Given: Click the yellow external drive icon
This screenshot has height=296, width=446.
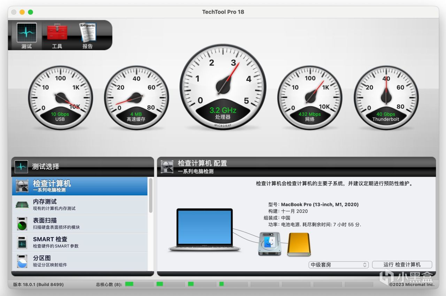Looking at the screenshot, I should 299,244.
